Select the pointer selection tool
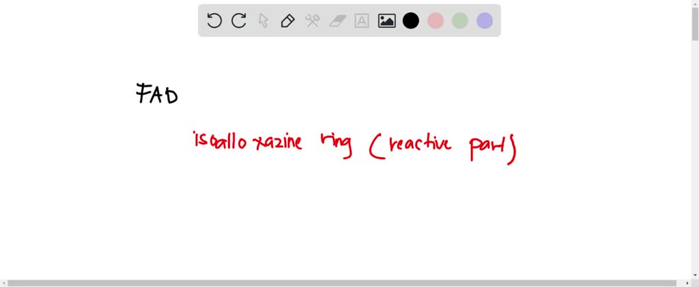This screenshot has width=699, height=287. (x=263, y=20)
